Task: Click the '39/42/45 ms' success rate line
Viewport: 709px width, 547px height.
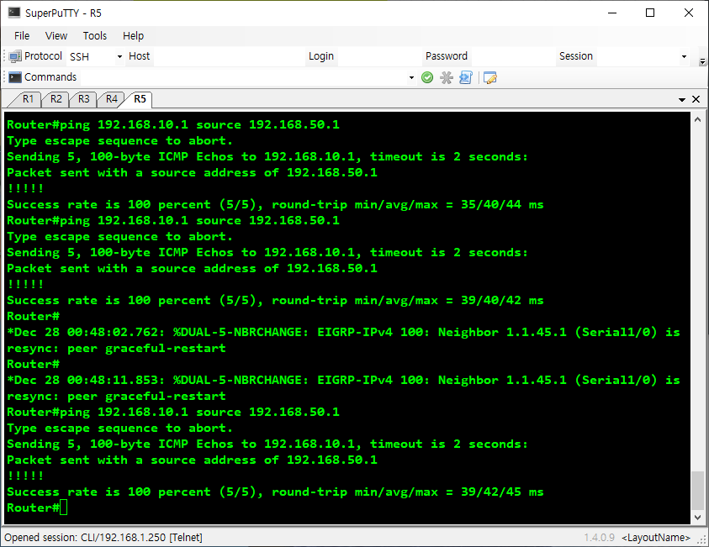Action: (x=275, y=492)
